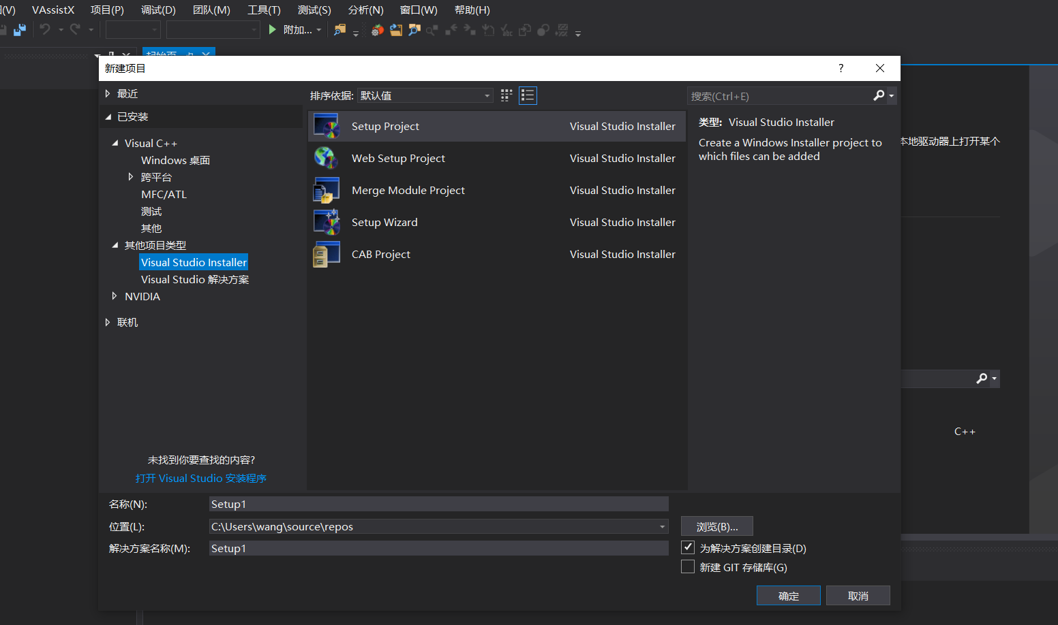Click the 名称 input field
The image size is (1058, 625).
(x=438, y=504)
